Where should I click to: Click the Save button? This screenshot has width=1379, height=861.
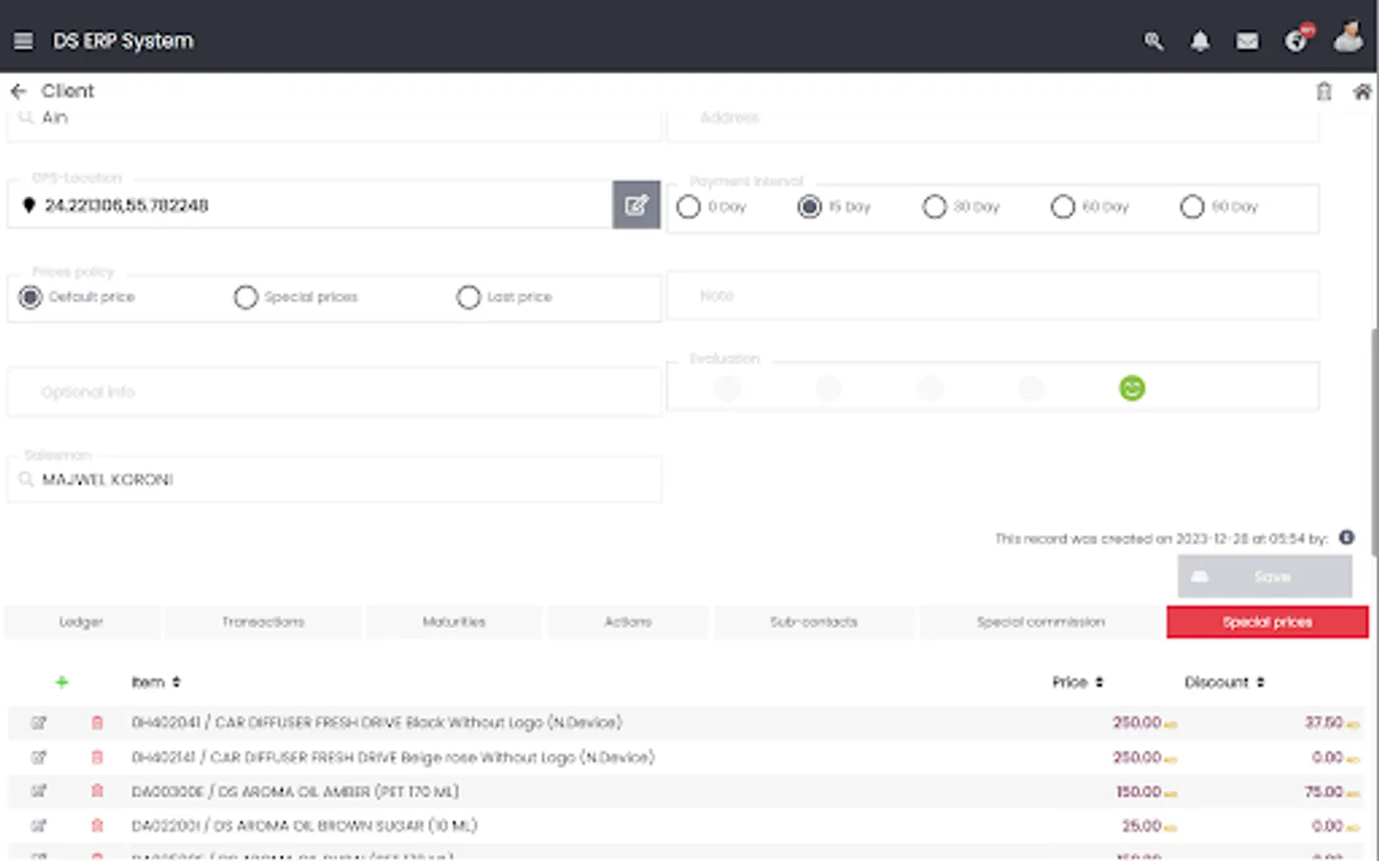[1265, 576]
